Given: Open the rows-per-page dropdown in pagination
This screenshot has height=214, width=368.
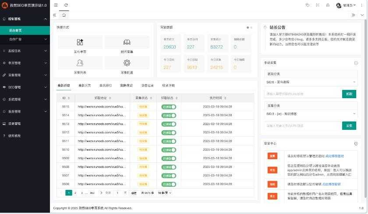Looking at the screenshot, I should click(164, 193).
